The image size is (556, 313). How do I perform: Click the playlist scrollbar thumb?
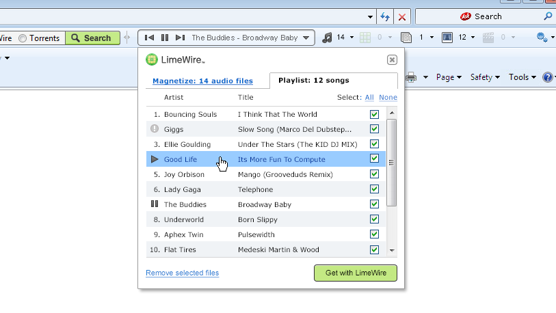[x=391, y=163]
